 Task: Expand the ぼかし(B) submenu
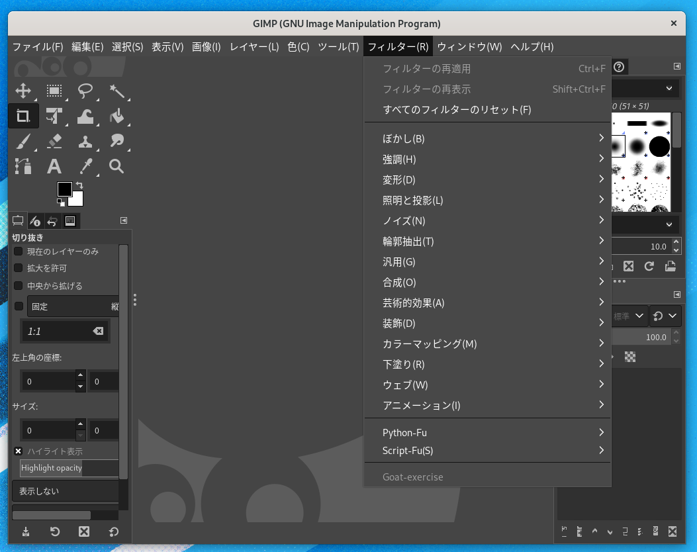[x=487, y=139]
